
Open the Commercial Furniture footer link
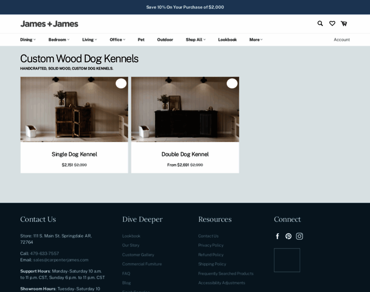(142, 264)
